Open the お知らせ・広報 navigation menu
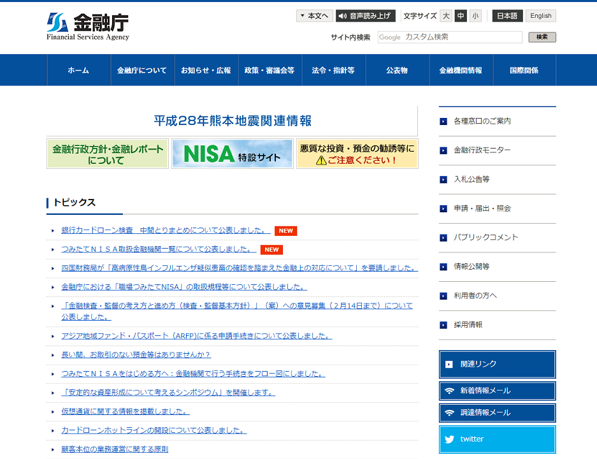597x459 pixels. click(206, 70)
